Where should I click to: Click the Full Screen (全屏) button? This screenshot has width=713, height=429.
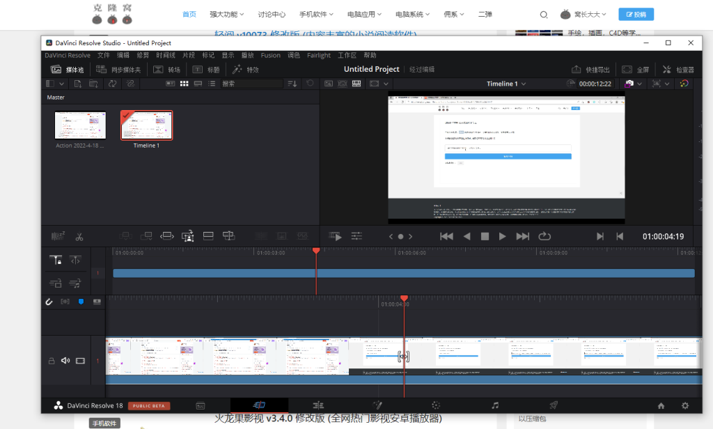[x=635, y=70]
